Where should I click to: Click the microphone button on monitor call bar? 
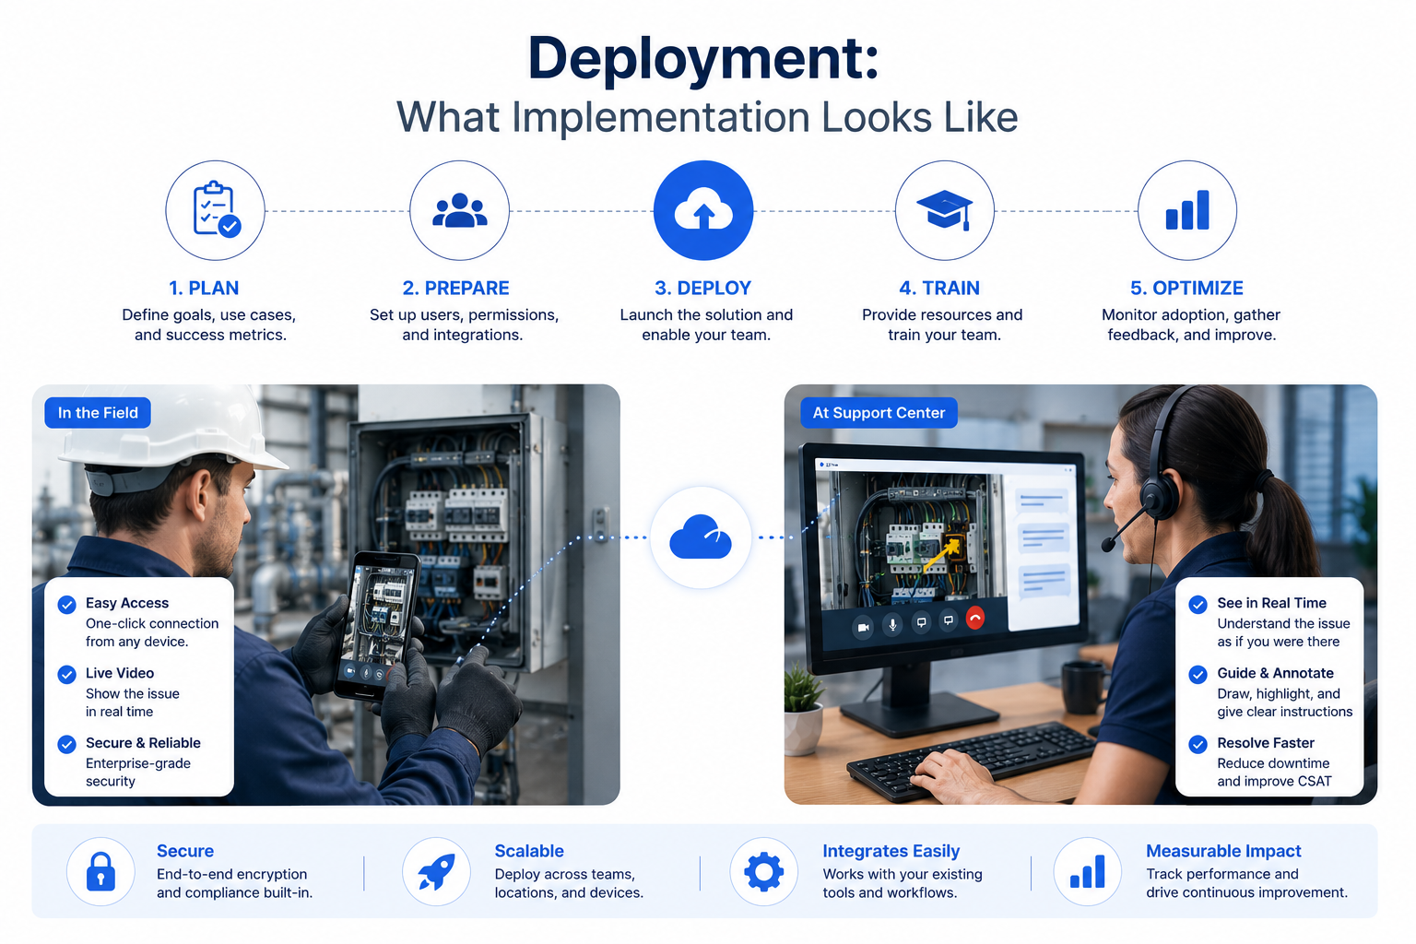[x=892, y=625]
